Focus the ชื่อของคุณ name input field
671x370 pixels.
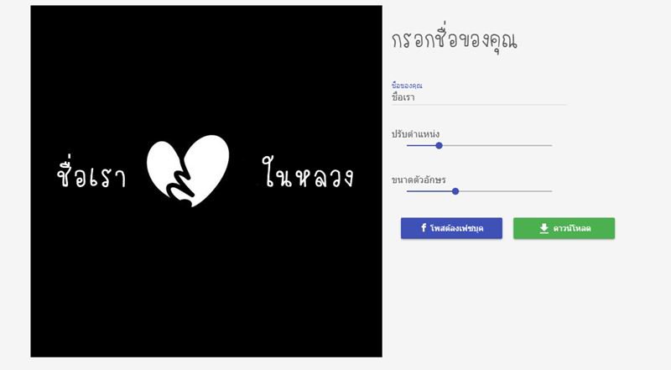point(479,97)
